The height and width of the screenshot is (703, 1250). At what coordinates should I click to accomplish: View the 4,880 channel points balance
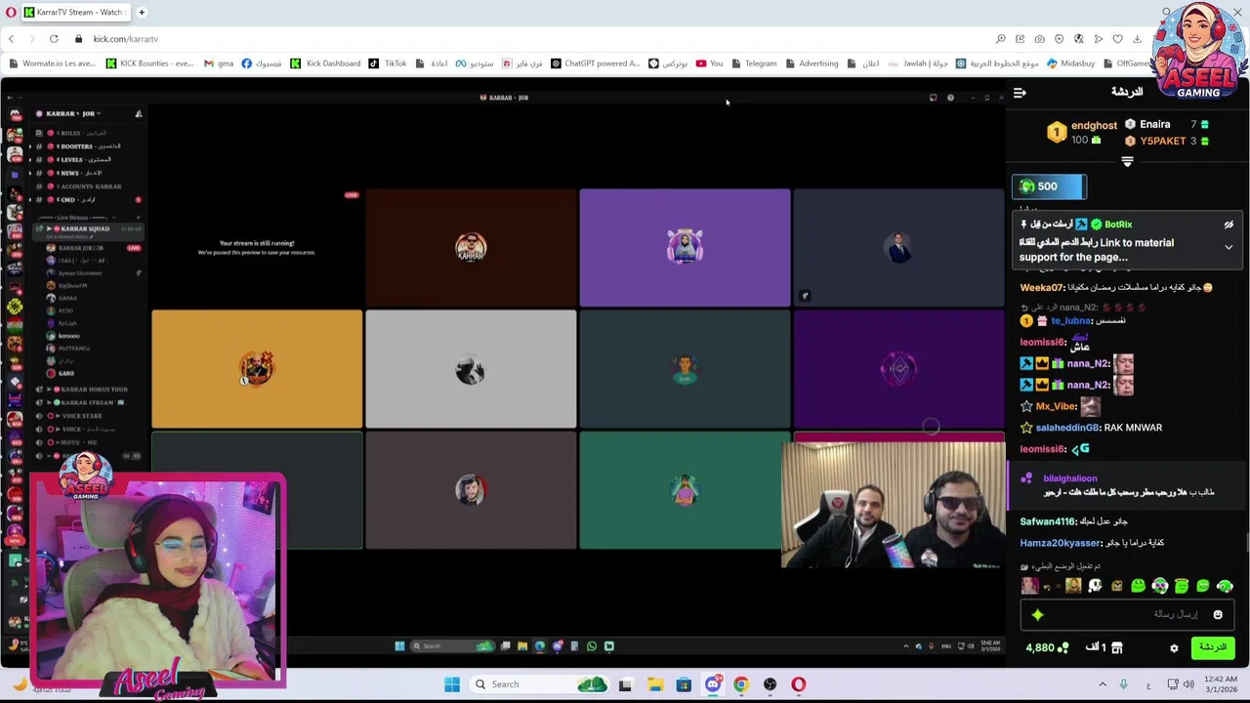[1047, 648]
